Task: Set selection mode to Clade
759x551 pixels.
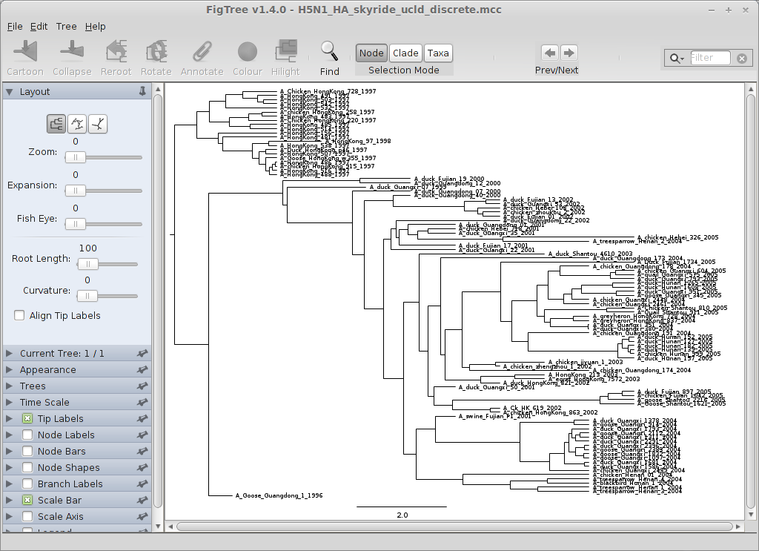Action: click(405, 53)
